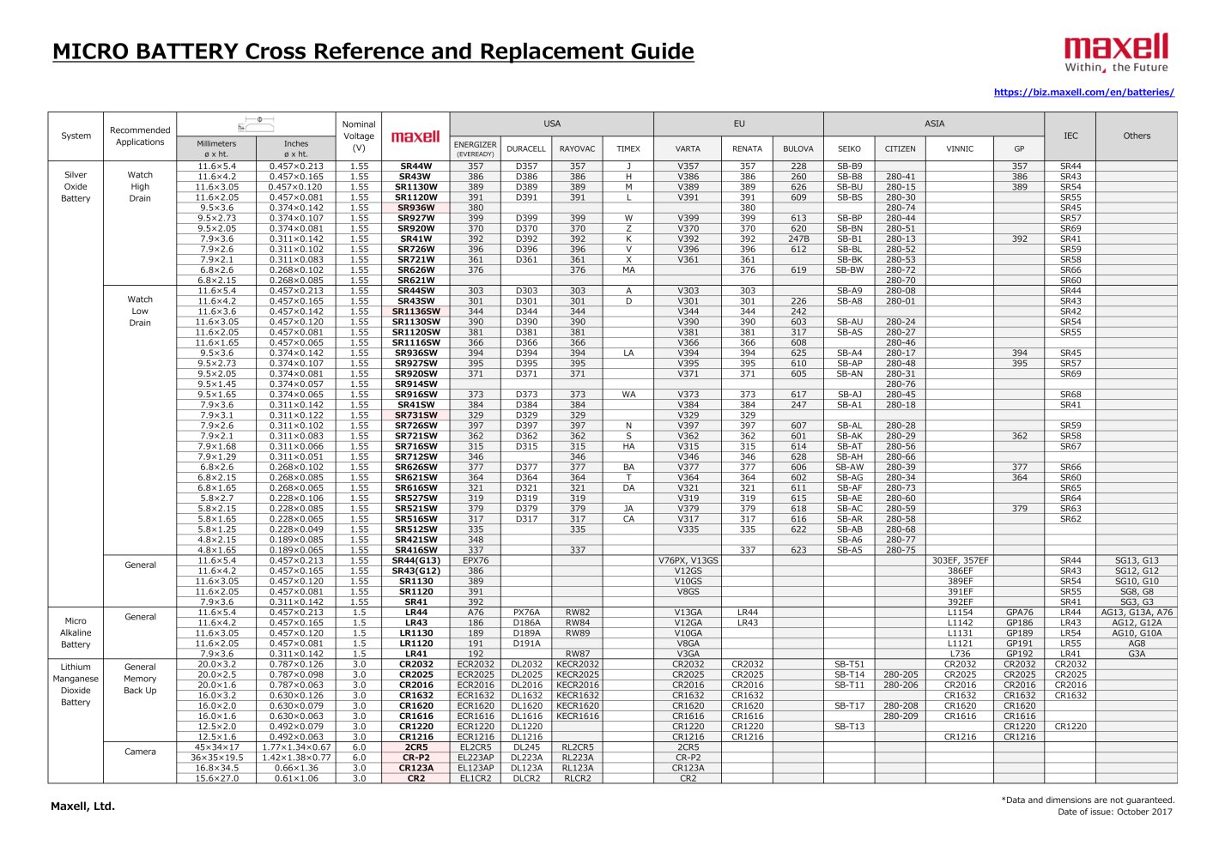Click the highlighted 'SR936W' model cell
1213x858 pixels.
pos(415,208)
